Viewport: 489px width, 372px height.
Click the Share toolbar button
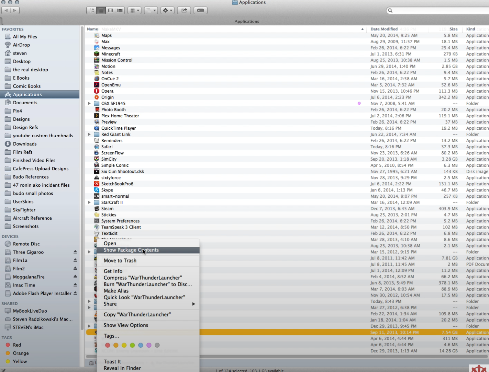(x=184, y=10)
